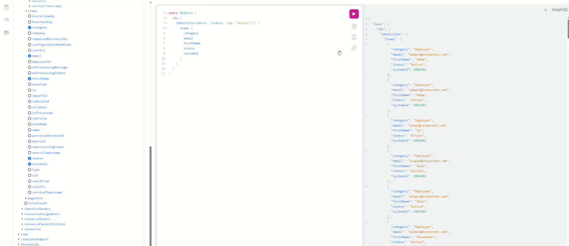Image resolution: width=569 pixels, height=246 pixels.
Task: Tick the employeeId field
Action: (29, 62)
